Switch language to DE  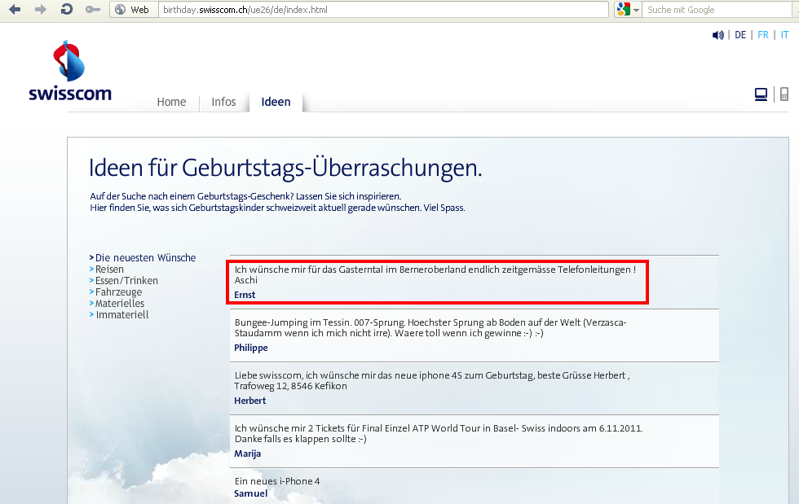click(740, 35)
